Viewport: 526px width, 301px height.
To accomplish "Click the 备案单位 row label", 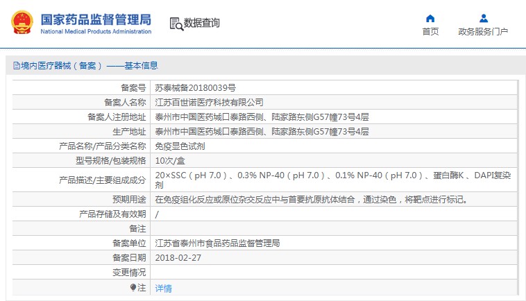I will point(130,243).
